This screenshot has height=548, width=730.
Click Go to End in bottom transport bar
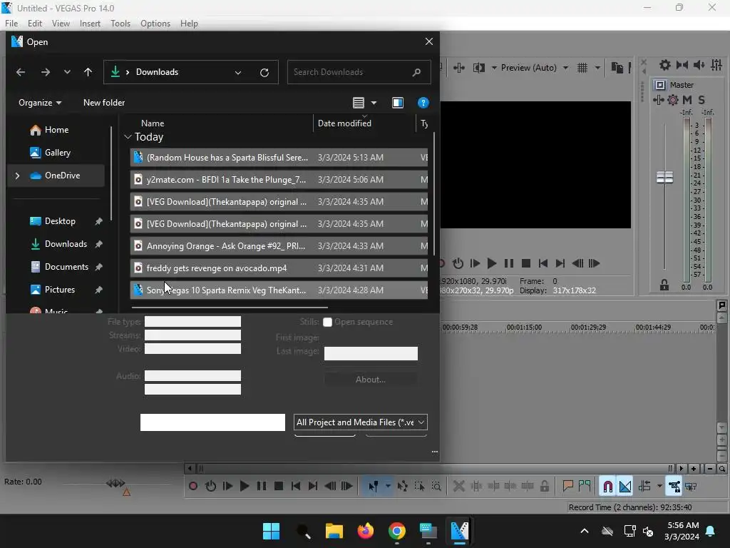tap(312, 486)
